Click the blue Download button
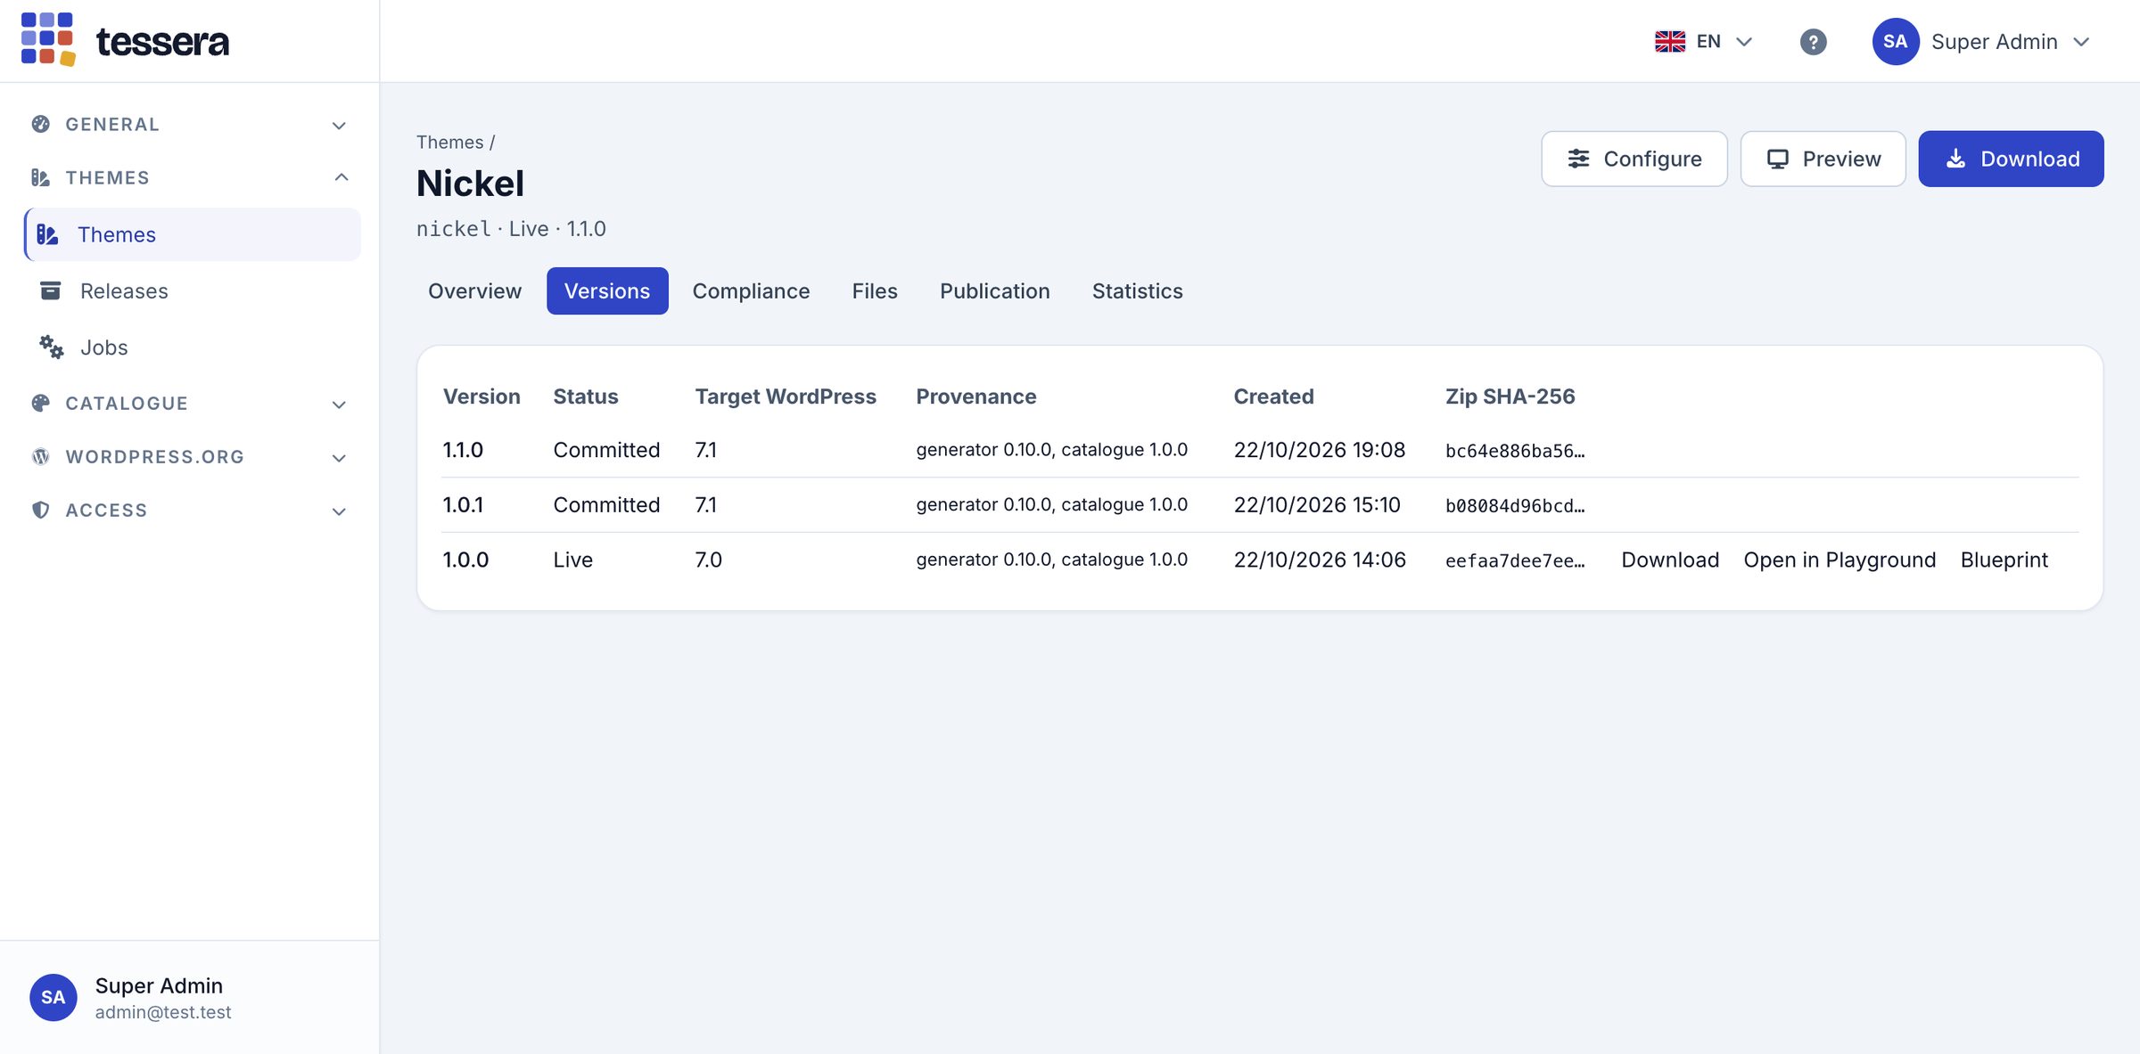Viewport: 2140px width, 1054px height. pyautogui.click(x=2011, y=159)
